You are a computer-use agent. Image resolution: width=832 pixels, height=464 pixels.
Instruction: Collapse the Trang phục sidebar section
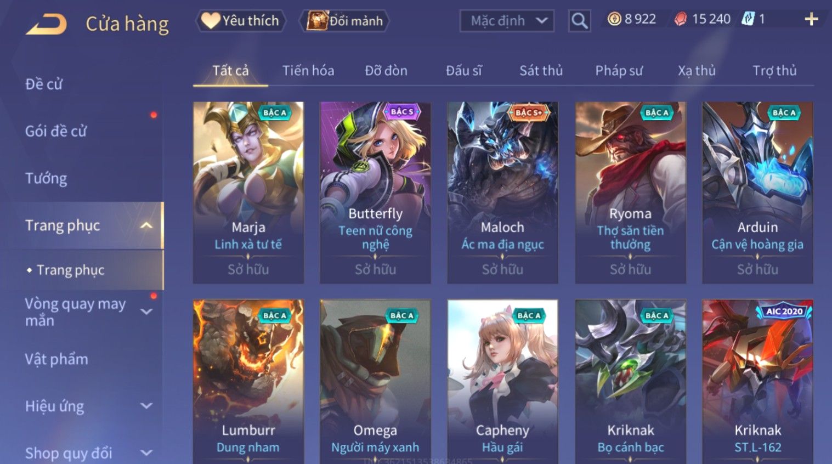point(146,225)
